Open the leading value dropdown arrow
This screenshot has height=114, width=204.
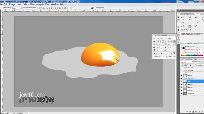tap(174, 41)
